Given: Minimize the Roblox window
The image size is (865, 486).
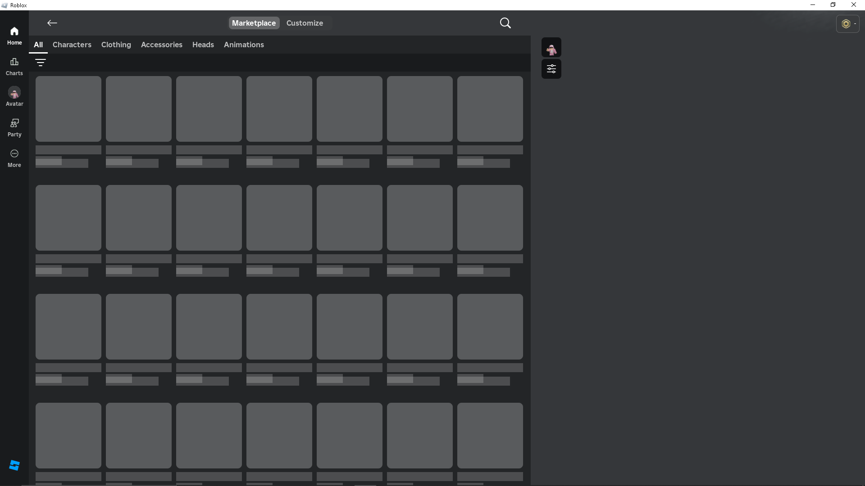Looking at the screenshot, I should tap(813, 5).
